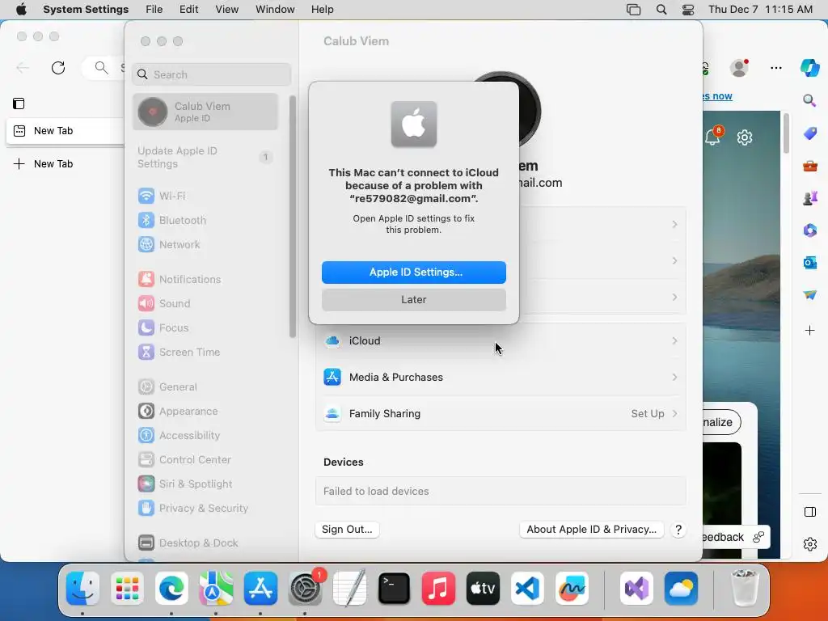The width and height of the screenshot is (828, 621).
Task: Click settings sidebar scrollbar
Action: (293, 217)
